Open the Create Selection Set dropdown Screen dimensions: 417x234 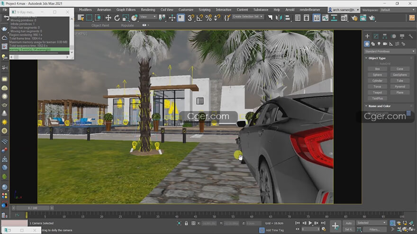pyautogui.click(x=247, y=17)
